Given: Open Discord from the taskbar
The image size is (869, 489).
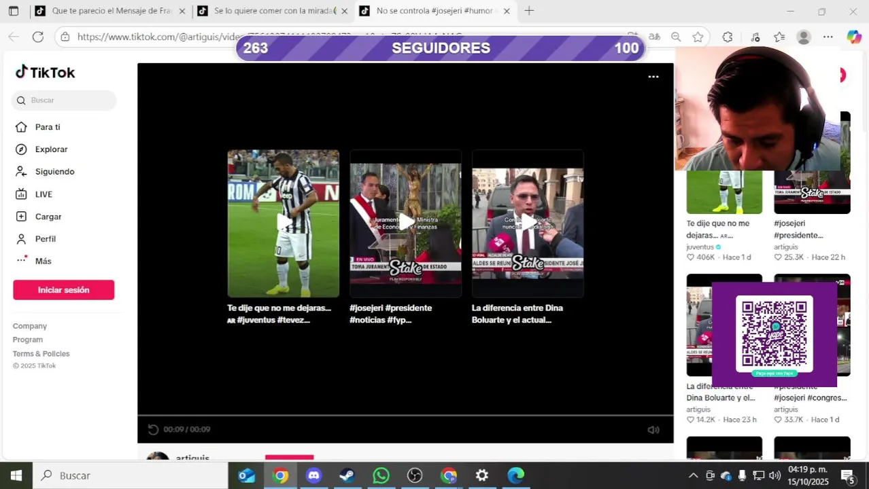Looking at the screenshot, I should pyautogui.click(x=313, y=475).
